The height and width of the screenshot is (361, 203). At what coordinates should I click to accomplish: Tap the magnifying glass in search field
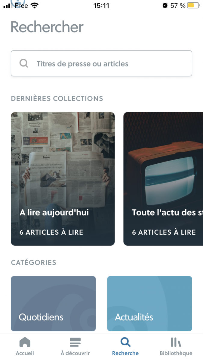click(x=24, y=63)
